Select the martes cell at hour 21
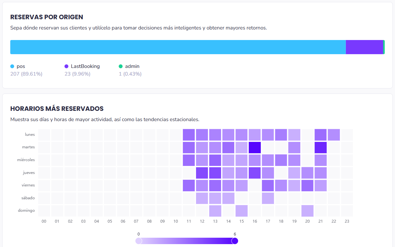This screenshot has width=395, height=247. click(x=321, y=147)
